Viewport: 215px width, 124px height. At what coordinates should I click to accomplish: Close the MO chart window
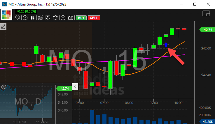[x=208, y=4]
